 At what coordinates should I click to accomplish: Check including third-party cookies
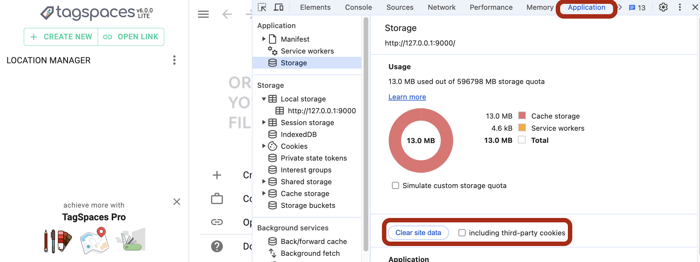click(462, 233)
